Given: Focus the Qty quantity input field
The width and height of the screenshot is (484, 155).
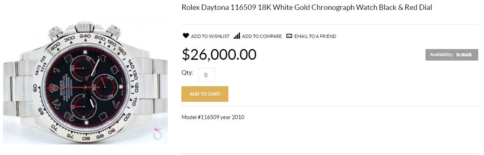Looking at the screenshot, I should point(207,75).
